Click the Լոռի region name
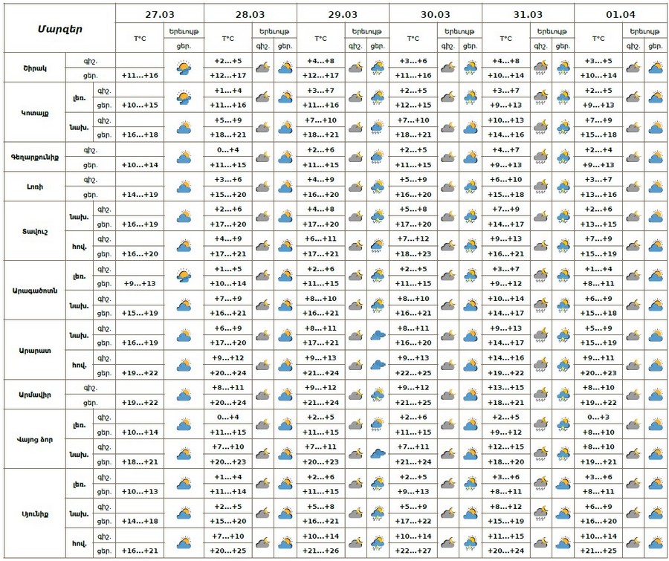 [35, 187]
